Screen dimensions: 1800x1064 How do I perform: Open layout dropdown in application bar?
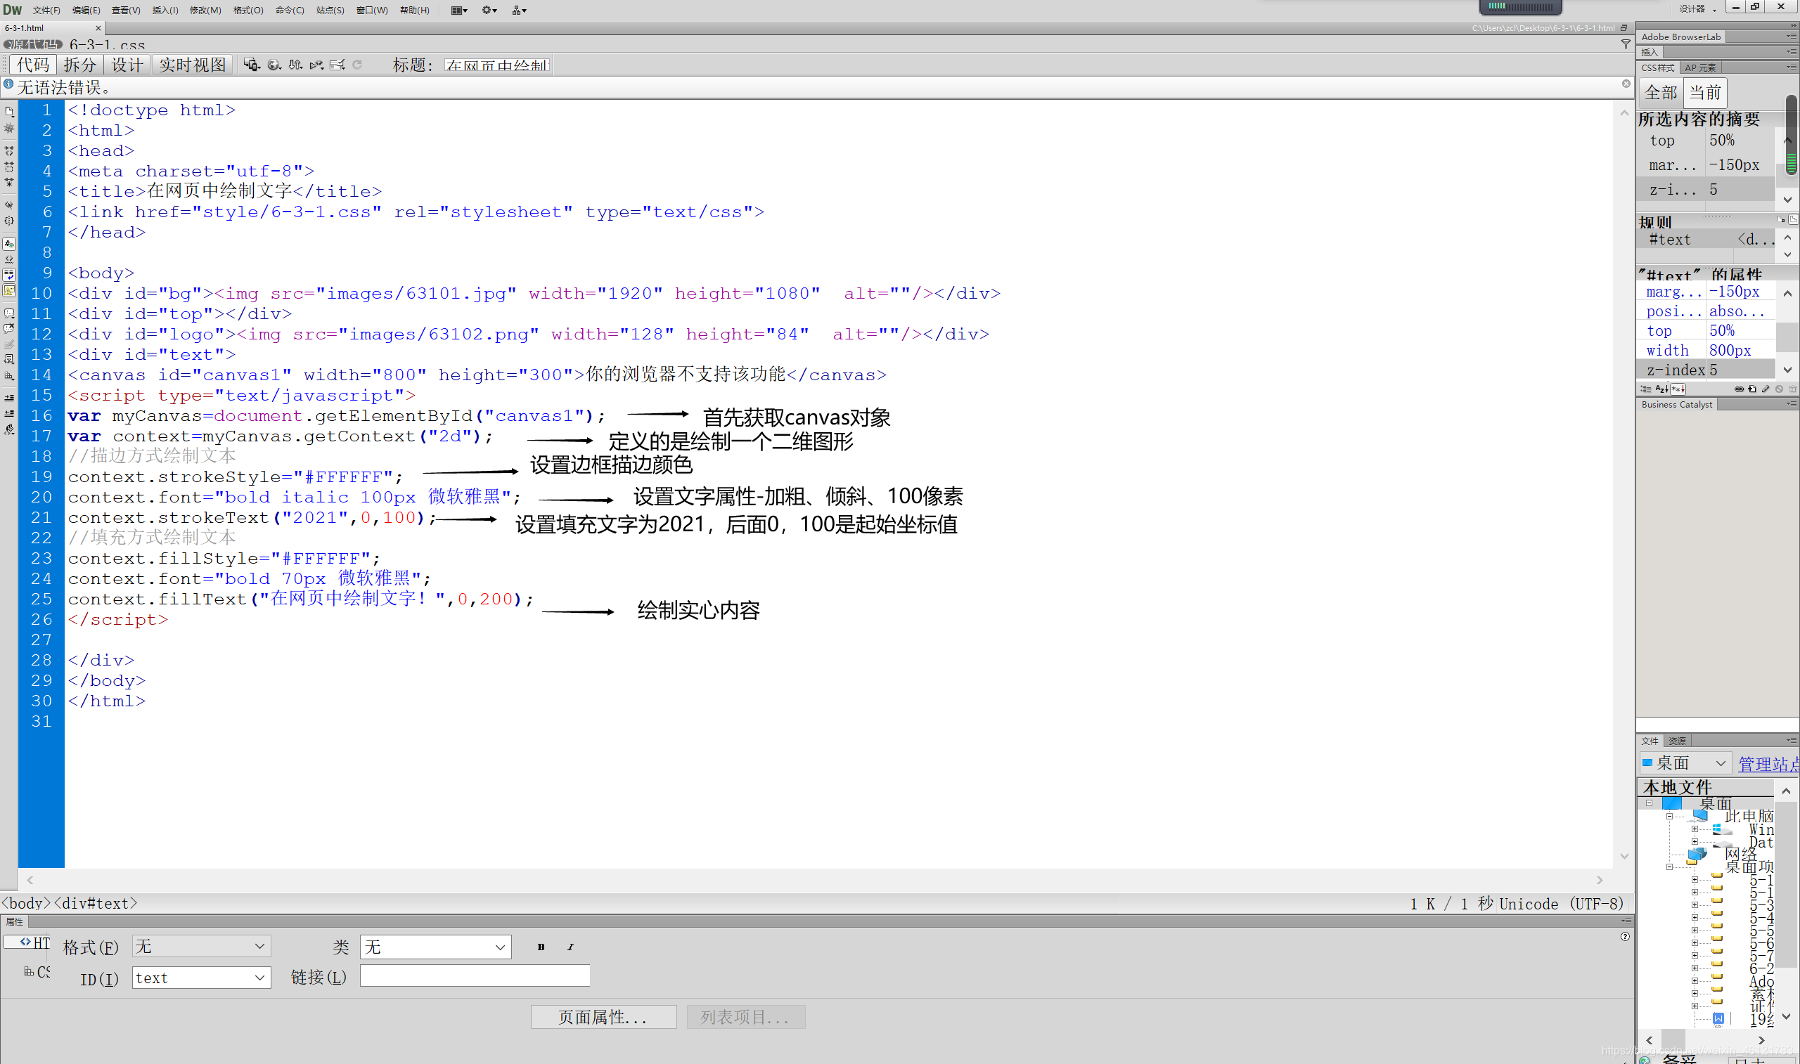pyautogui.click(x=459, y=10)
